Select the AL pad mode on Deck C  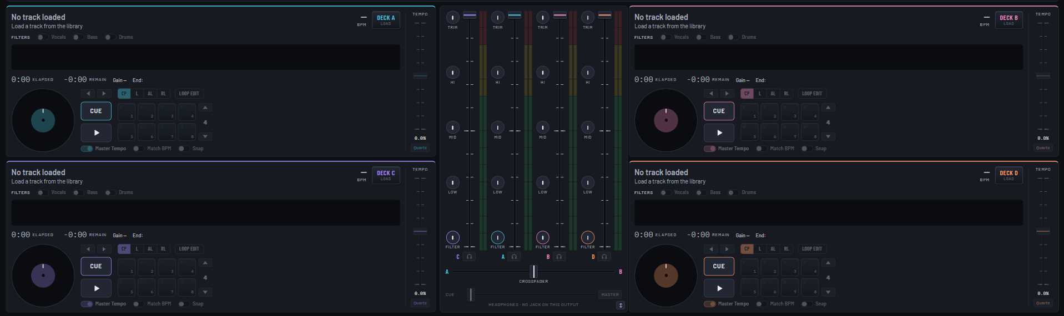150,249
